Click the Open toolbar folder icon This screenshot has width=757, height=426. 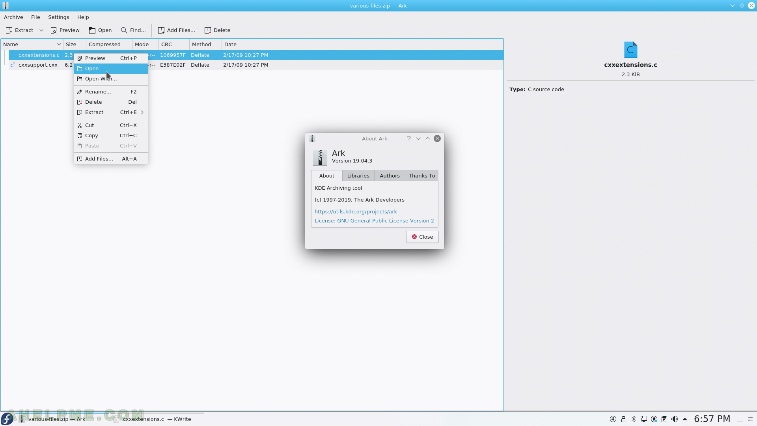pyautogui.click(x=92, y=30)
